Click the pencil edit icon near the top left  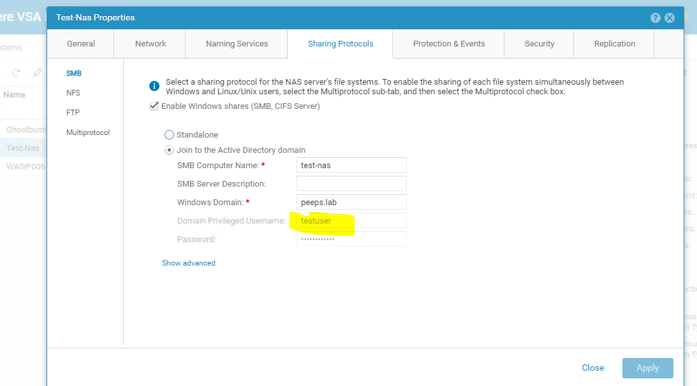click(x=37, y=73)
